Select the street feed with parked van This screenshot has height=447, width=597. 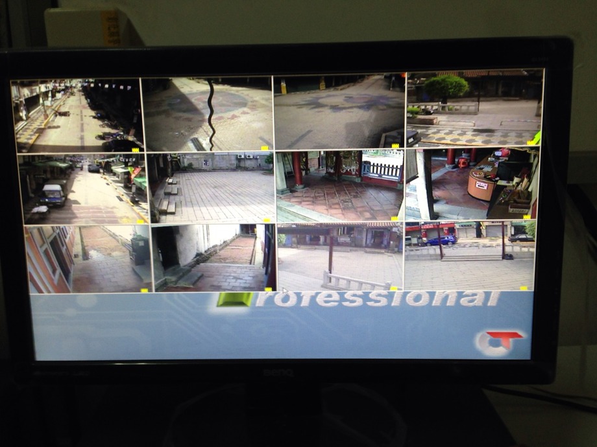(x=83, y=188)
